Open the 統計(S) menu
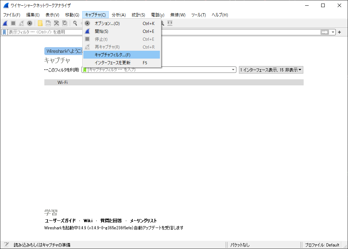348x249 pixels. pos(138,15)
